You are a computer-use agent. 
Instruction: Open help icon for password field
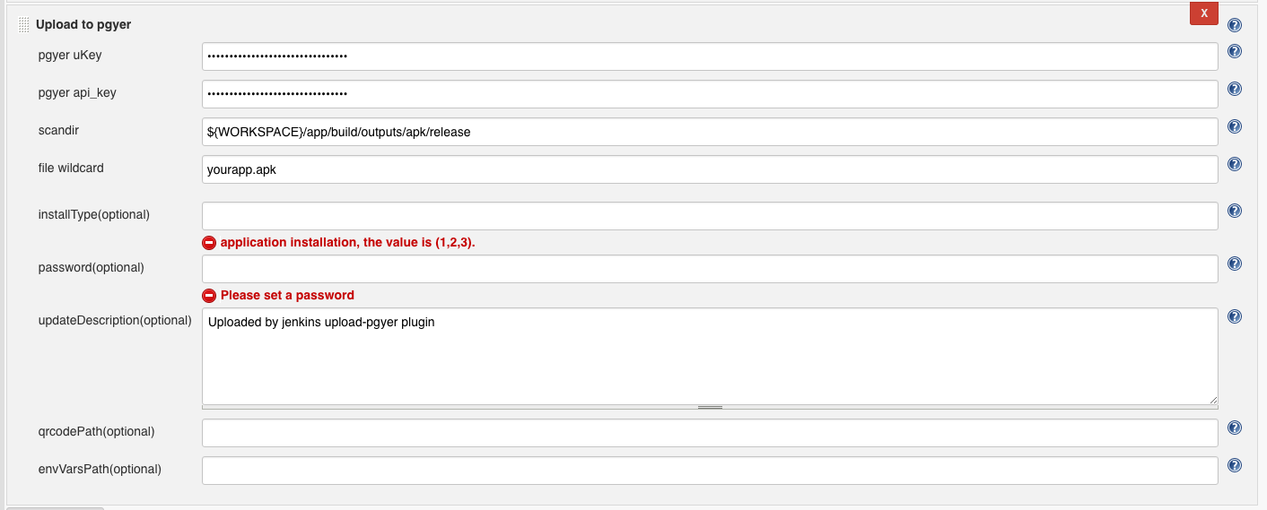pos(1235,264)
